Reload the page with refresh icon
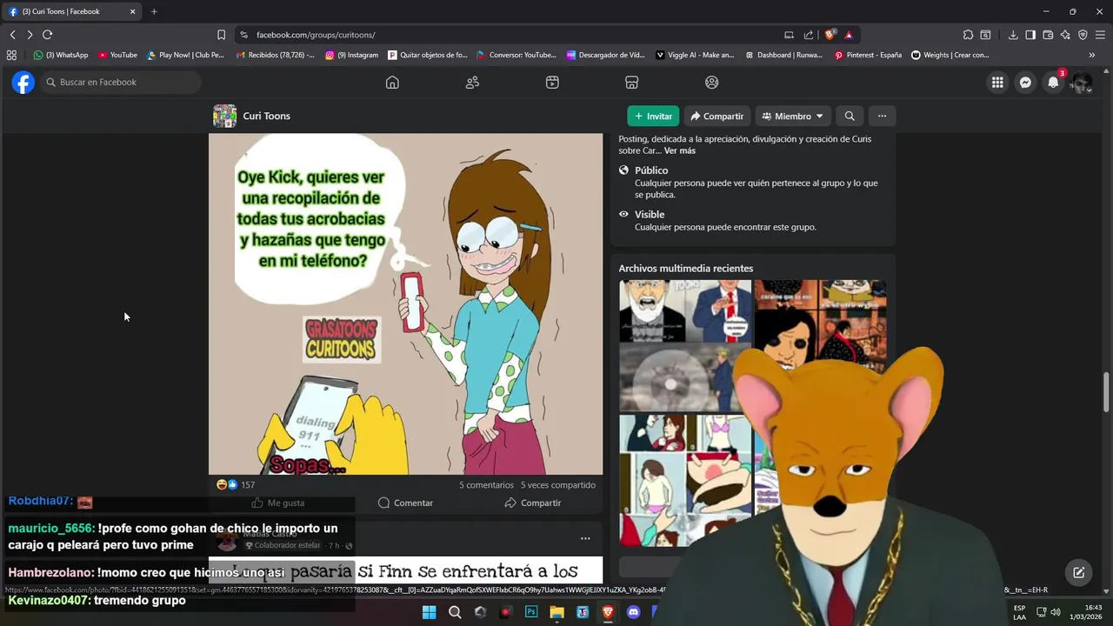Image resolution: width=1113 pixels, height=626 pixels. (x=47, y=35)
